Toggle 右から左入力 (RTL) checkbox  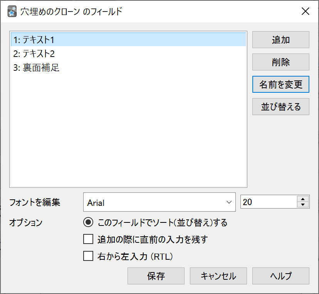click(88, 256)
